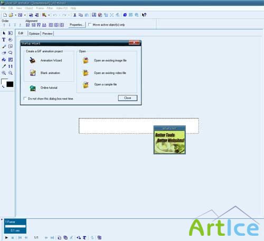Select the Paint Bucket fill tool
This screenshot has height=241, width=264.
[x=4, y=59]
